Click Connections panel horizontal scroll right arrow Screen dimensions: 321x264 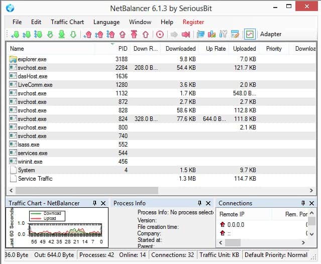303,242
